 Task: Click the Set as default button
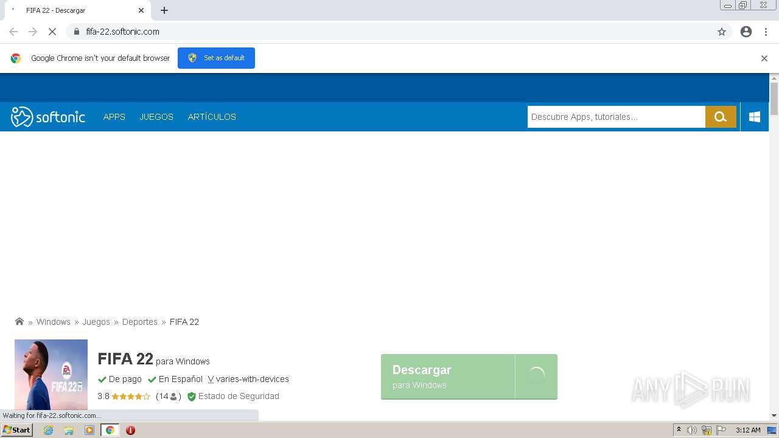216,58
